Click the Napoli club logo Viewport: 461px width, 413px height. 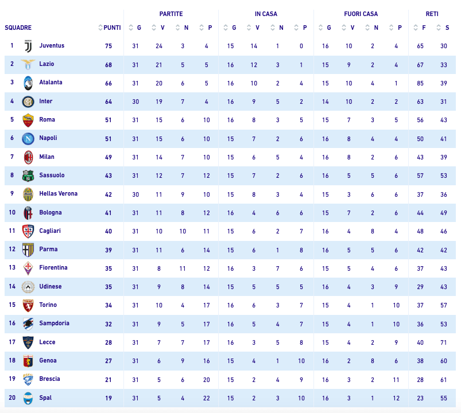(x=28, y=138)
